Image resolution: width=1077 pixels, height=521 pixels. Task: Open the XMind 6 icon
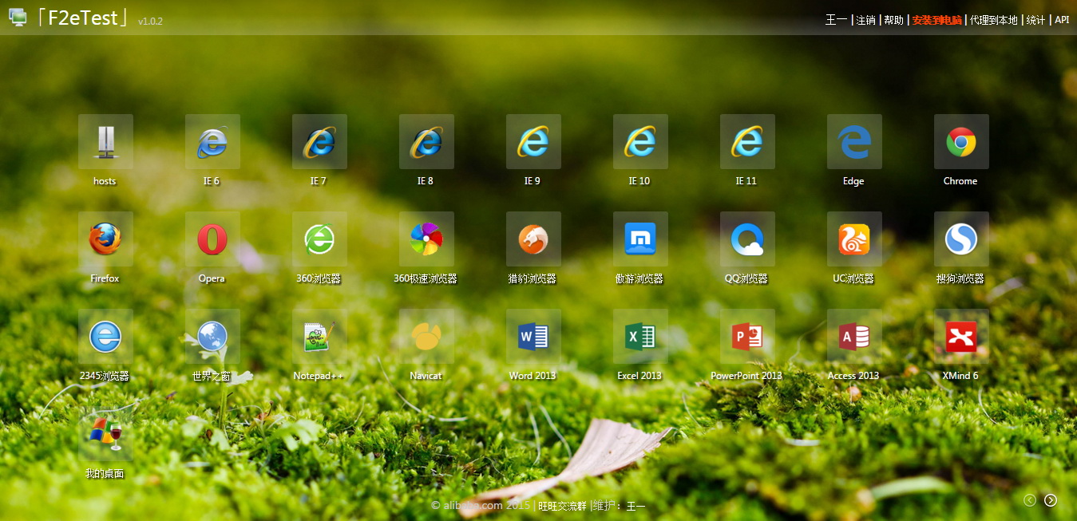961,337
